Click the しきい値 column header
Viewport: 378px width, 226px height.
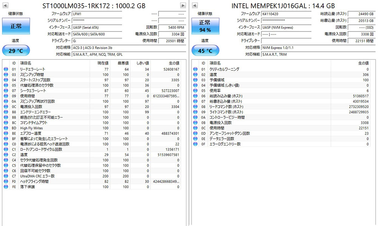[x=142, y=63]
